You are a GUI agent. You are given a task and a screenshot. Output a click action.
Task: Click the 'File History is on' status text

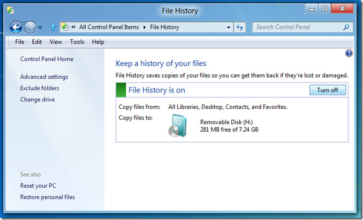pos(157,90)
